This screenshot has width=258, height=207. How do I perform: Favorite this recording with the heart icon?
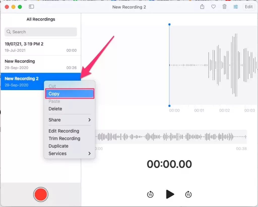(x=213, y=7)
